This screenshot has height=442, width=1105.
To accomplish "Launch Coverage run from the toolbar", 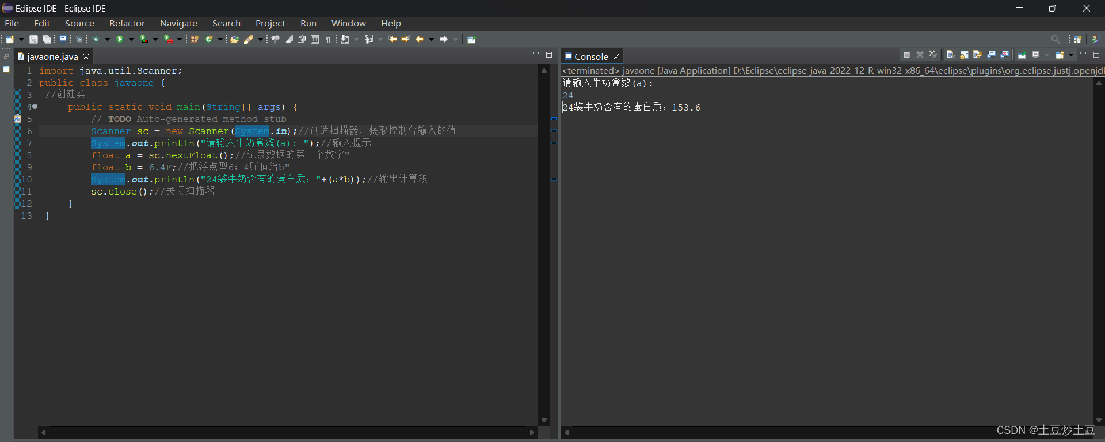I will coord(144,39).
